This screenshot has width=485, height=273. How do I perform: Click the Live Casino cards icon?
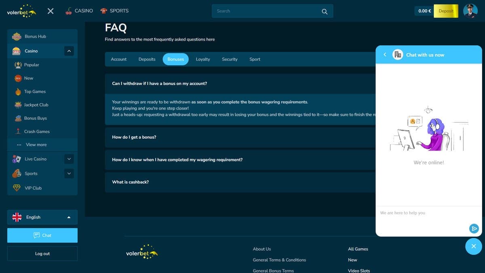[x=17, y=159]
